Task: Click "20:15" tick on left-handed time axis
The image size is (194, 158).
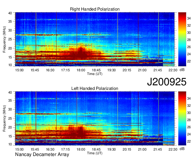Action: point(127,149)
